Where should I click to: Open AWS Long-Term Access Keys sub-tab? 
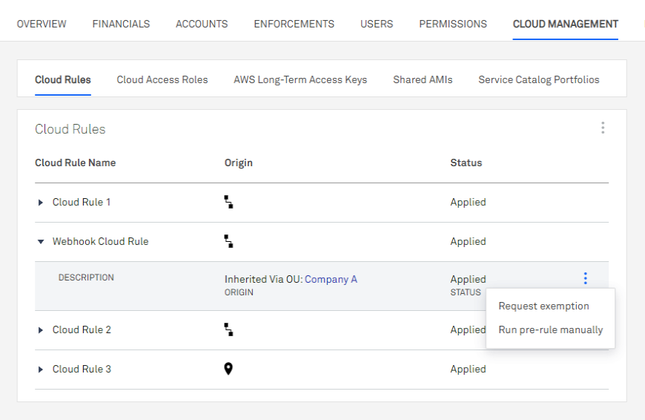pos(300,79)
